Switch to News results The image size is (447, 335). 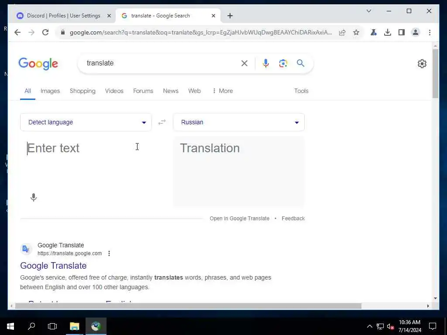[171, 91]
